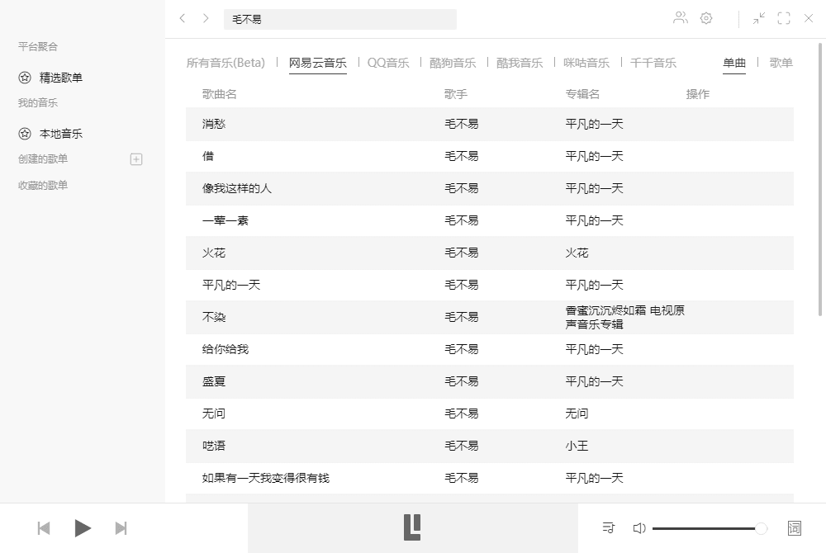Screen dimensions: 826x553
Task: Click the volume speaker icon to mute
Action: pyautogui.click(x=639, y=527)
